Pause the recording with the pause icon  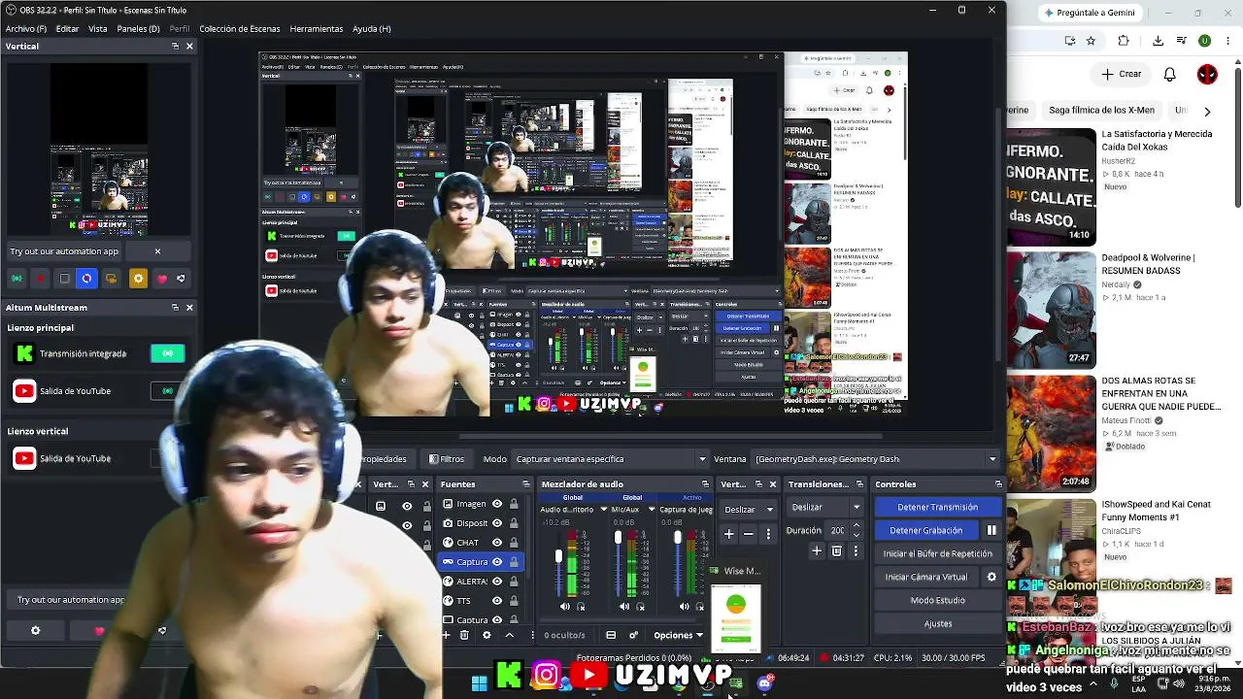pyautogui.click(x=991, y=530)
